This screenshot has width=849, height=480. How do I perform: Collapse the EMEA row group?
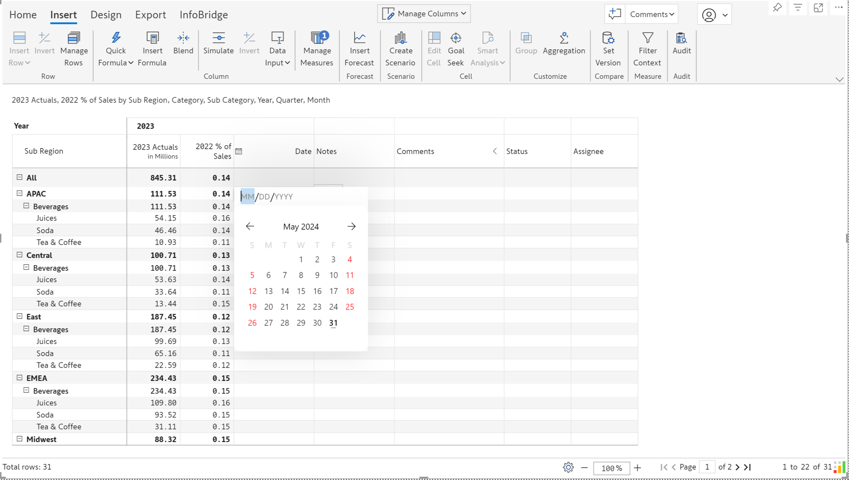coord(20,378)
